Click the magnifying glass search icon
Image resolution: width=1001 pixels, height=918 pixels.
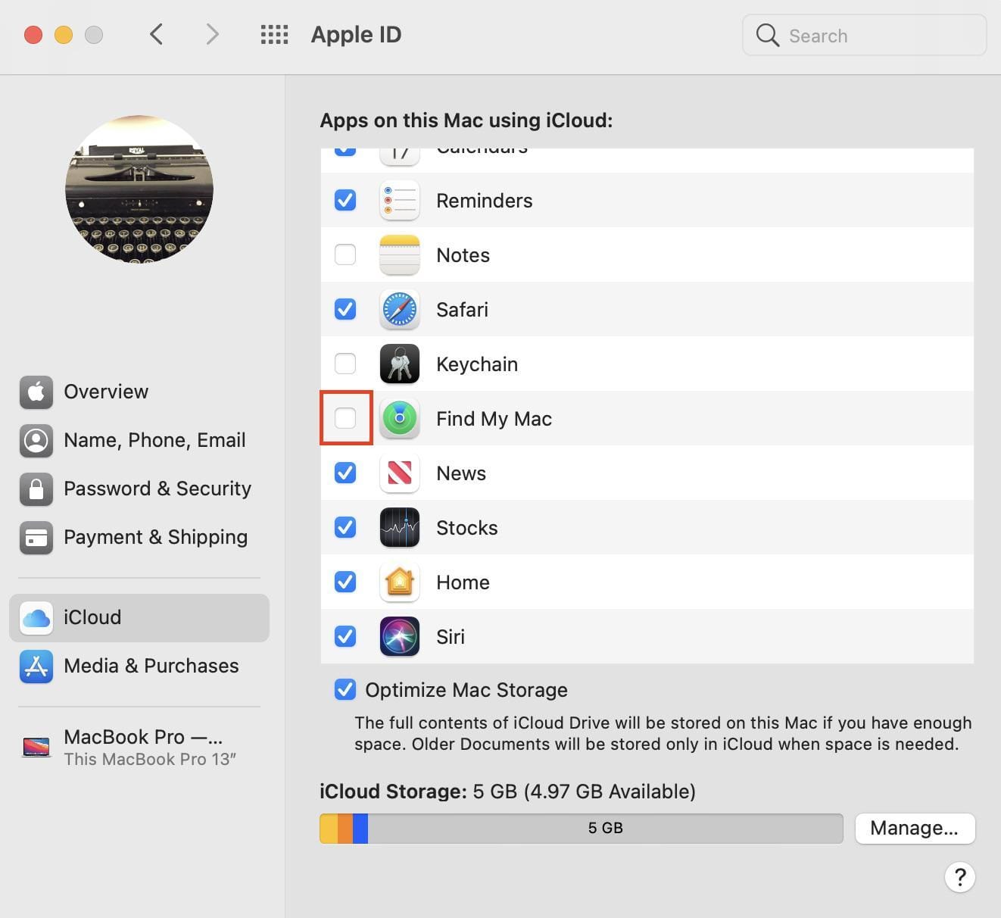(x=768, y=35)
